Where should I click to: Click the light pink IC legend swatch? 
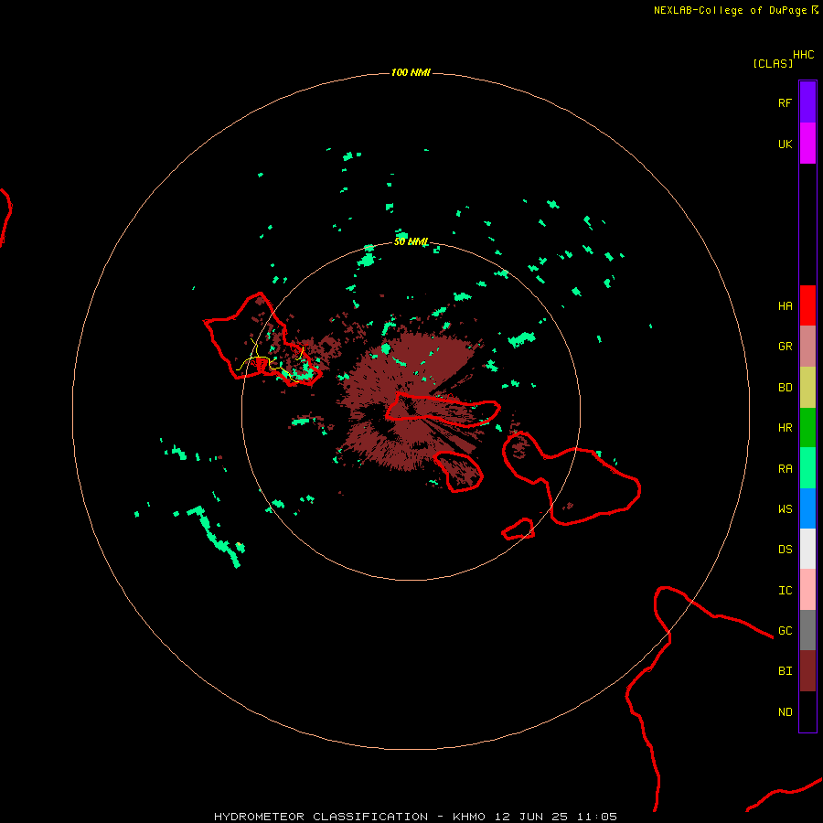(x=807, y=590)
